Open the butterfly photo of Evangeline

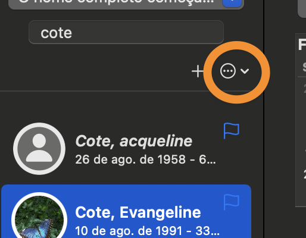(x=39, y=216)
